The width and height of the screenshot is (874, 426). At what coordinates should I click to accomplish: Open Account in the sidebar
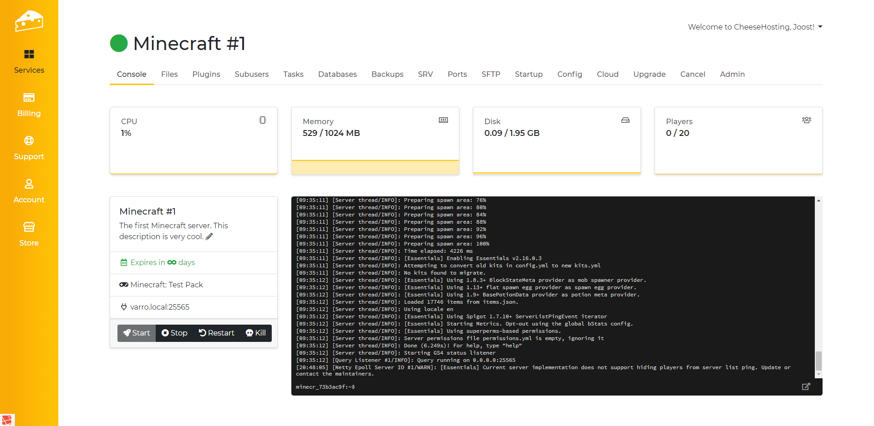coord(29,191)
